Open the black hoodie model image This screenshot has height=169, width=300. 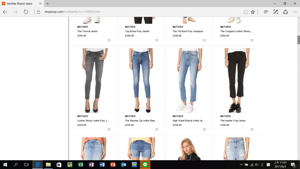(189, 149)
